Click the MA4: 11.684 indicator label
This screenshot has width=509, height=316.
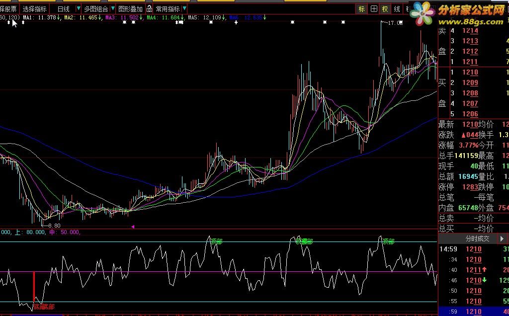click(x=165, y=17)
